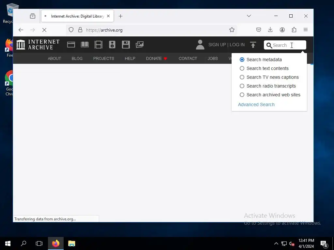Screen dimensions: 334x250
Task: Bookmark this page with the star
Action: pyautogui.click(x=232, y=30)
